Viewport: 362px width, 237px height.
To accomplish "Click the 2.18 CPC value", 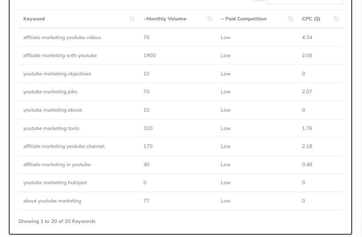I will click(307, 146).
